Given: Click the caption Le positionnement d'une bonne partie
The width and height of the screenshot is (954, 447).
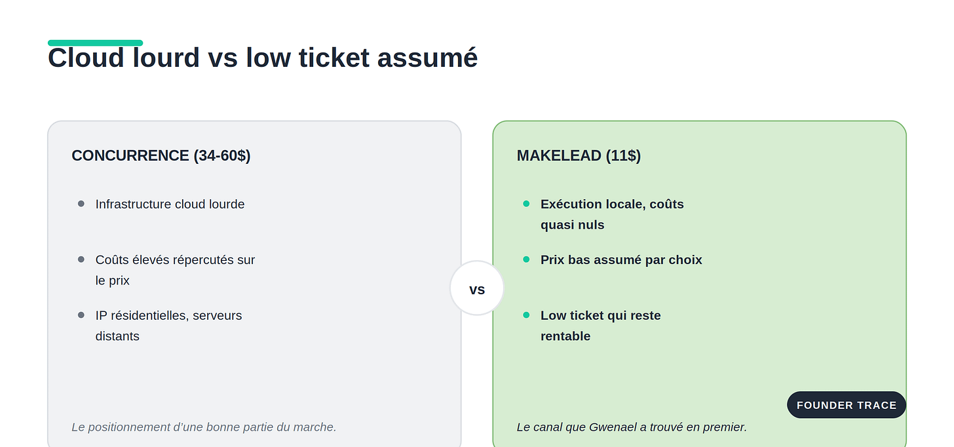Looking at the screenshot, I should 204,427.
